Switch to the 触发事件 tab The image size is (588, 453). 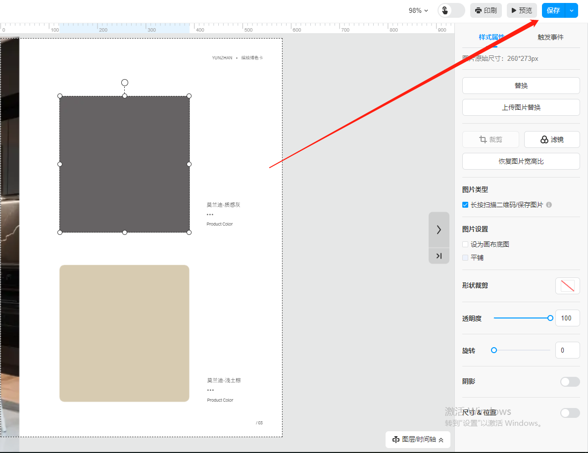[x=550, y=37]
